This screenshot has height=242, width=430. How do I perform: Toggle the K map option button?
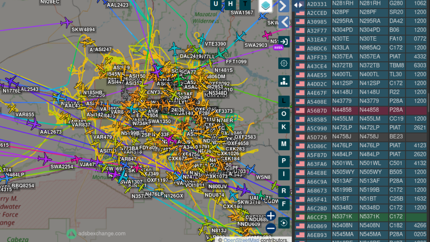pyautogui.click(x=284, y=127)
